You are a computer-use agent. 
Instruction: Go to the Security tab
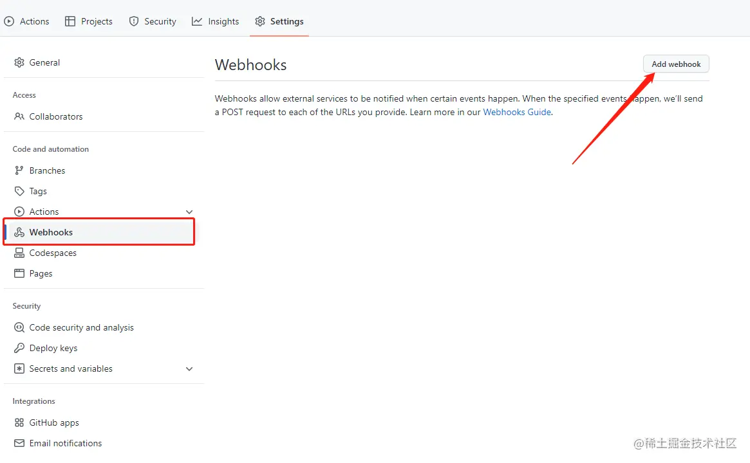pos(153,21)
